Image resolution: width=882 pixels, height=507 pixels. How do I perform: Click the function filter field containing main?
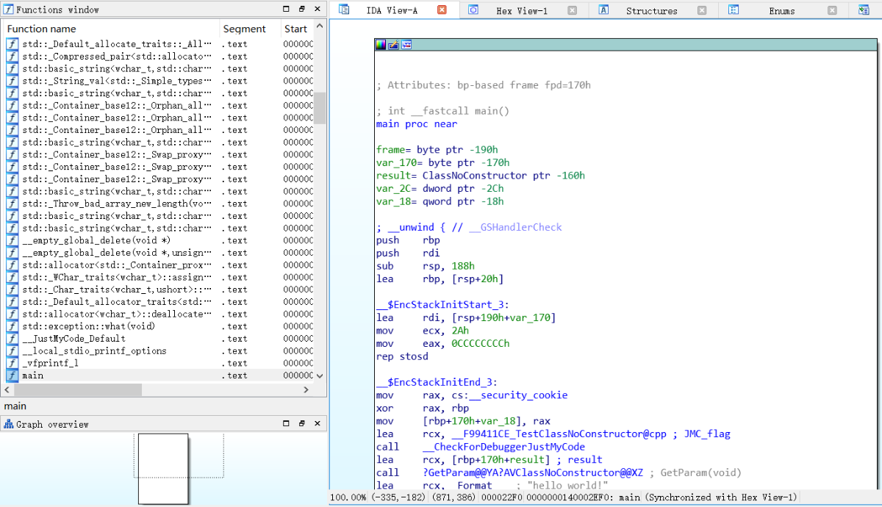pyautogui.click(x=162, y=406)
